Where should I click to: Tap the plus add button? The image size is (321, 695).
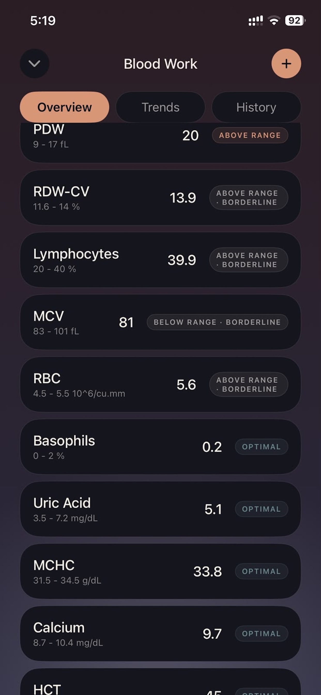pos(286,64)
